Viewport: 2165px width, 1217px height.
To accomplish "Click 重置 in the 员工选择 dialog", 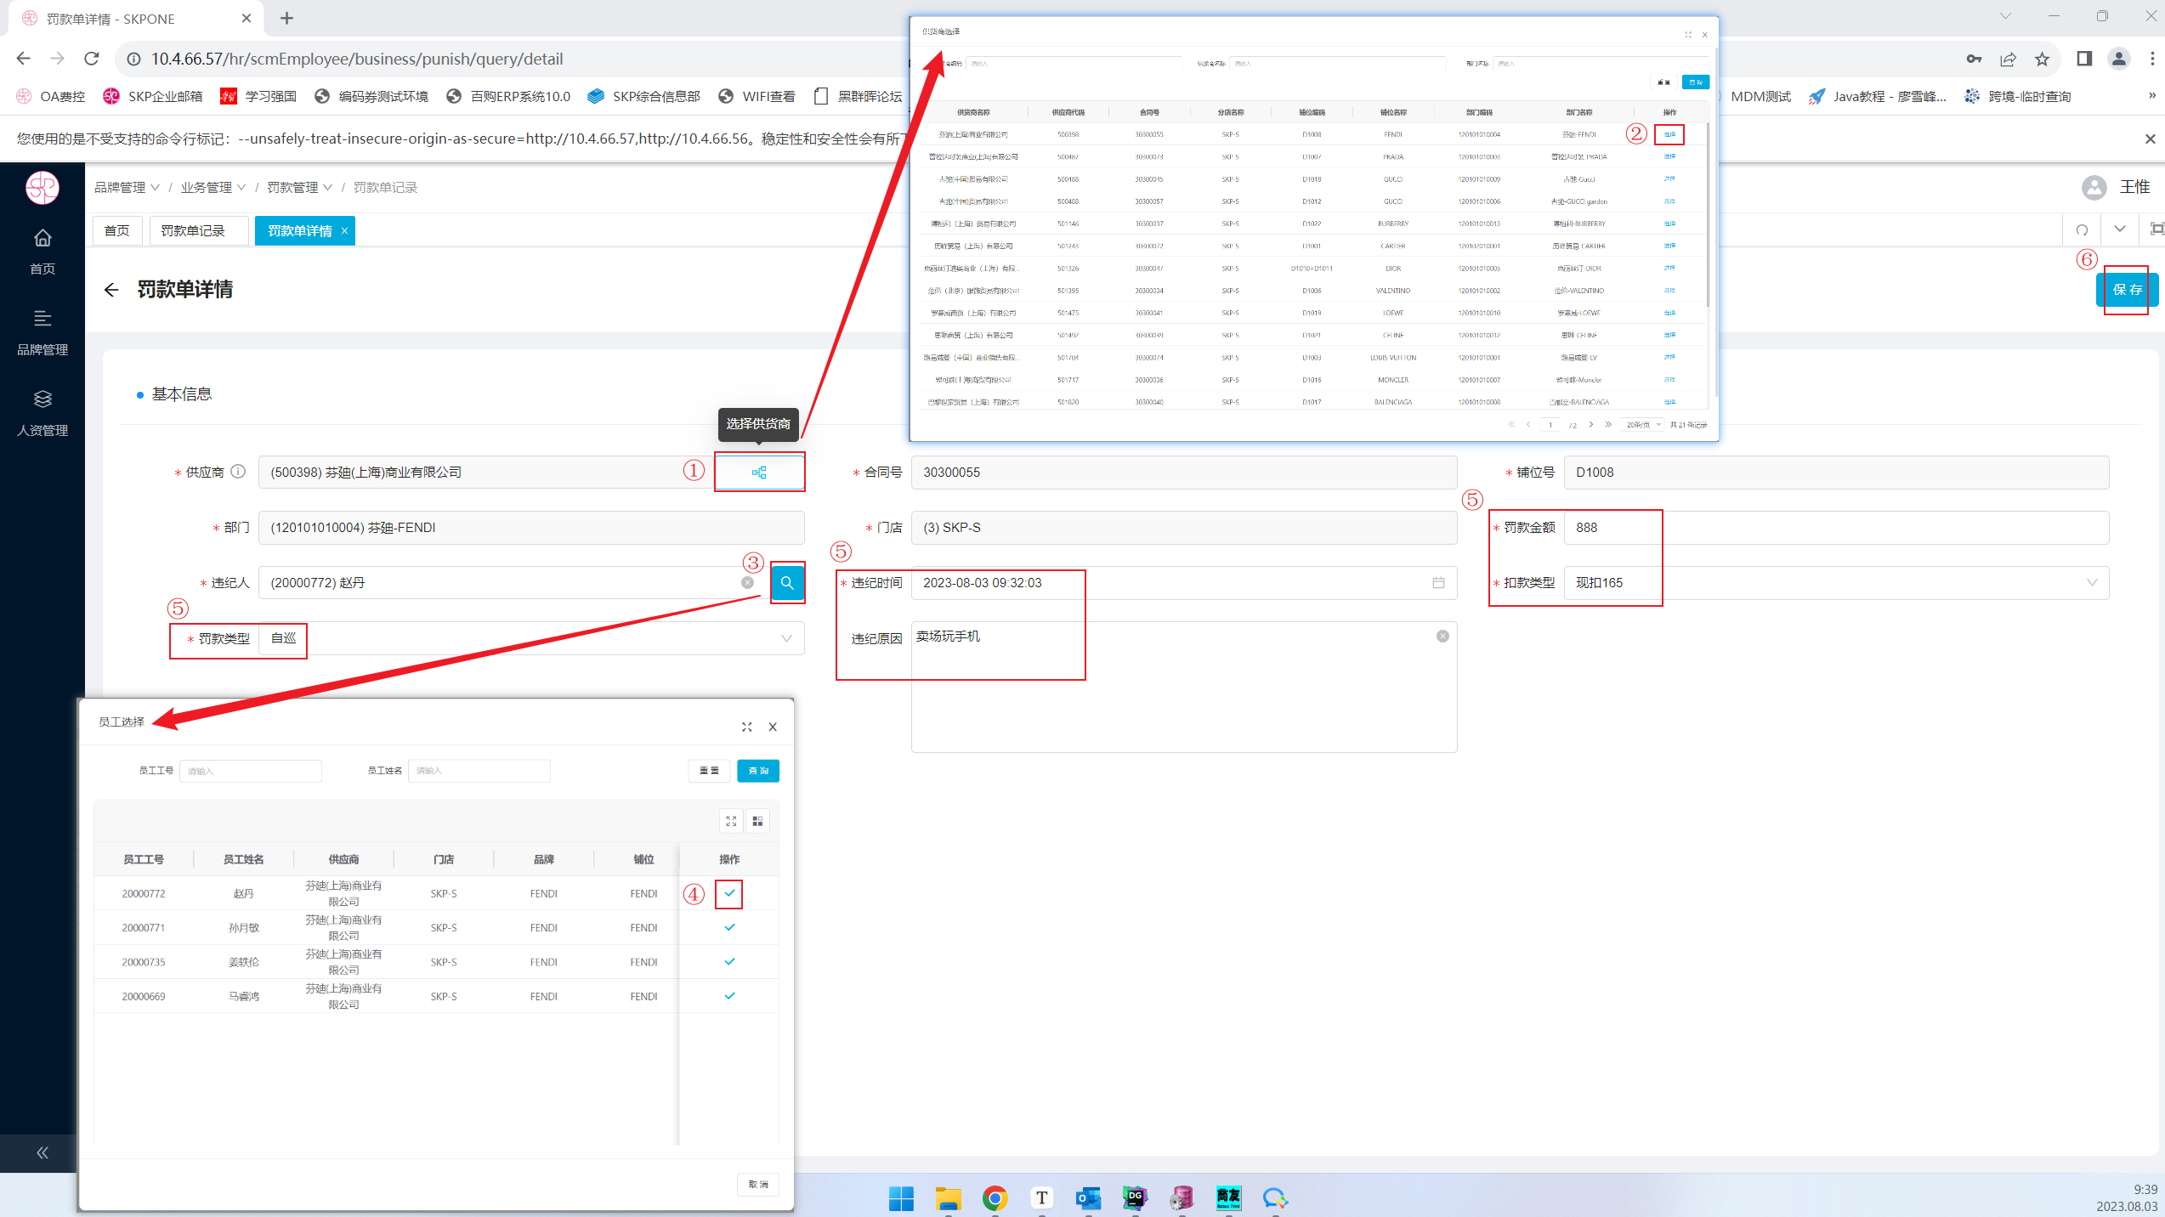I will pos(709,771).
